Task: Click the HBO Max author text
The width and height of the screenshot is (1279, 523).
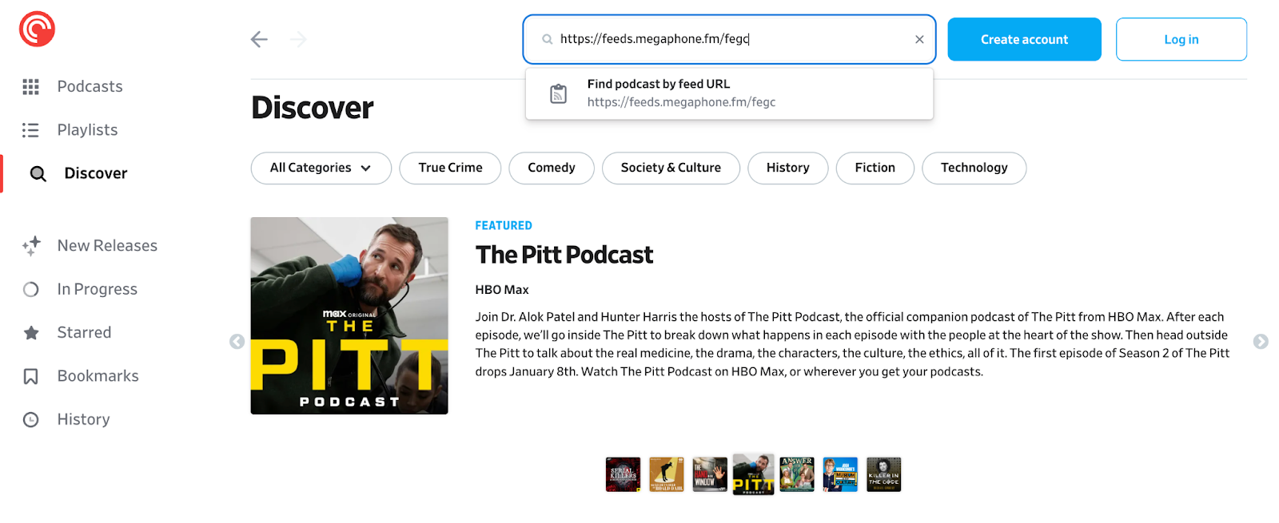Action: point(502,290)
